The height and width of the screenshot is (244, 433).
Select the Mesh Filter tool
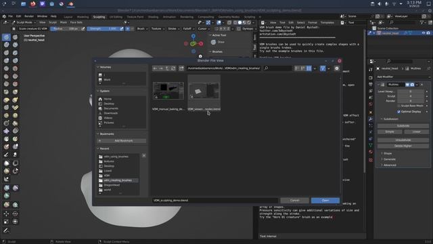pyautogui.click(x=7, y=188)
